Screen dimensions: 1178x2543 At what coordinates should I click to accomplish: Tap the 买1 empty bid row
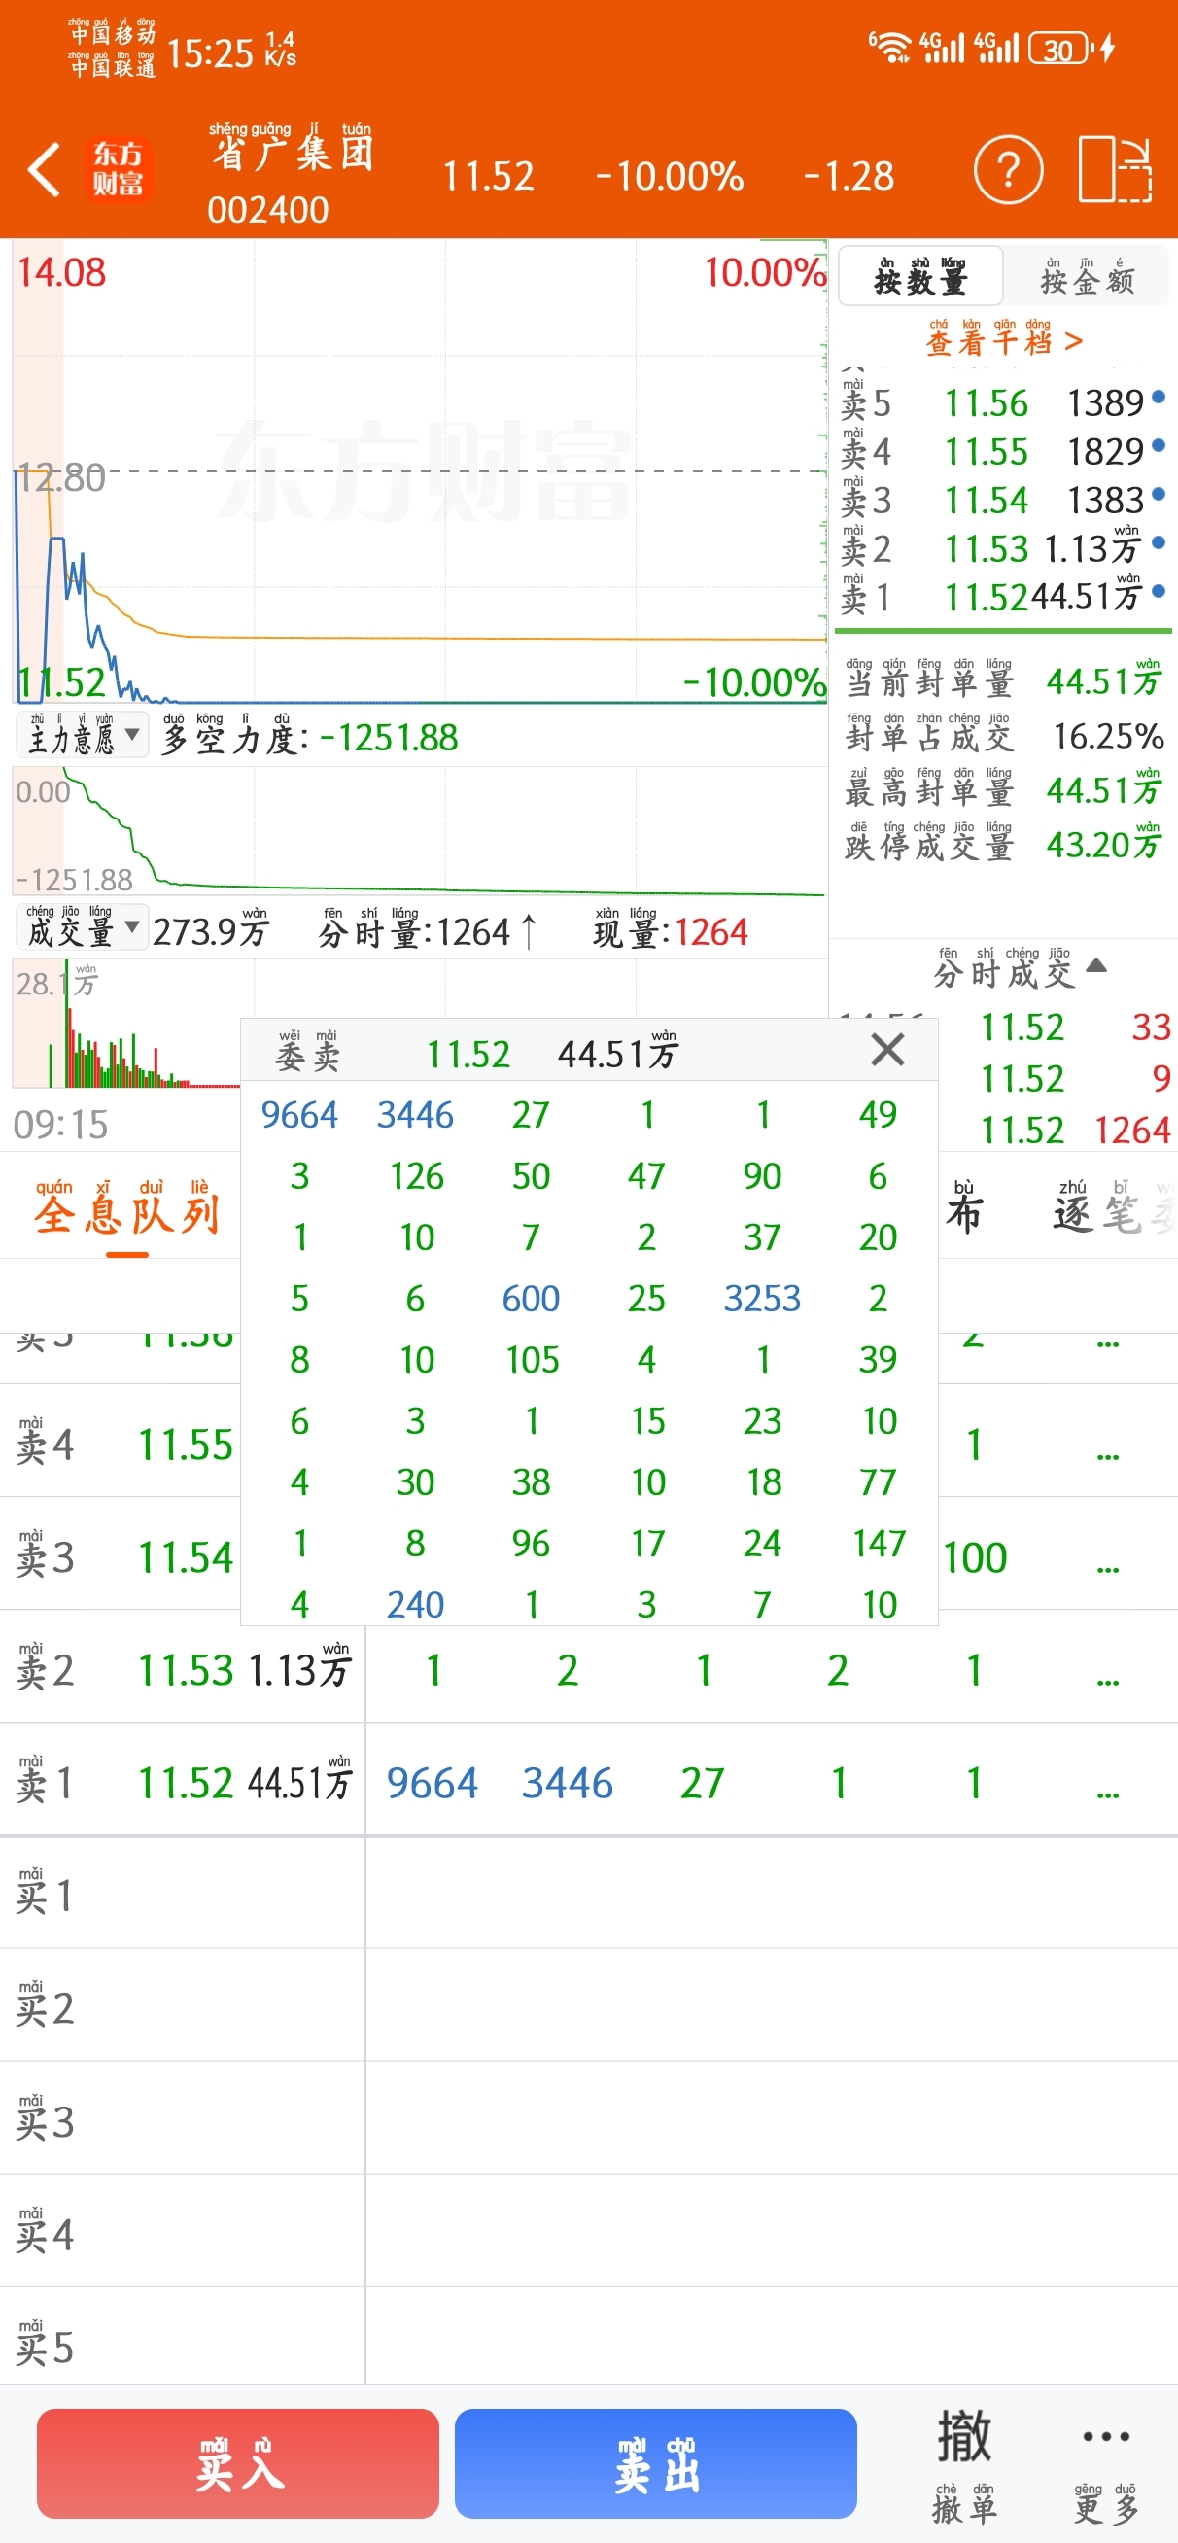588,1893
